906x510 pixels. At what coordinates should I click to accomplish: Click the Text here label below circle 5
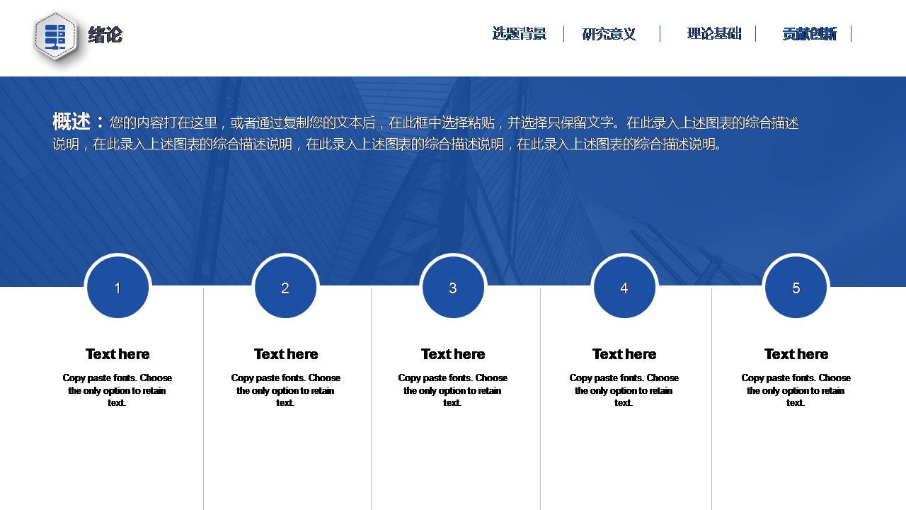coord(796,353)
